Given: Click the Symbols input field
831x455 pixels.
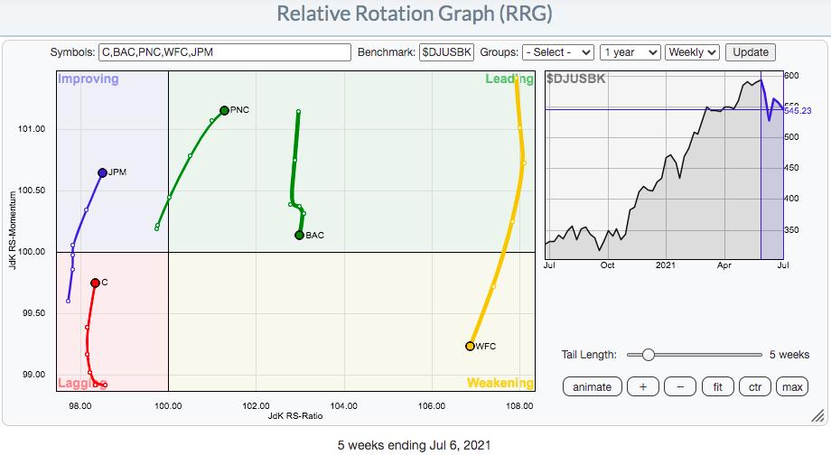Looking at the screenshot, I should click(227, 52).
